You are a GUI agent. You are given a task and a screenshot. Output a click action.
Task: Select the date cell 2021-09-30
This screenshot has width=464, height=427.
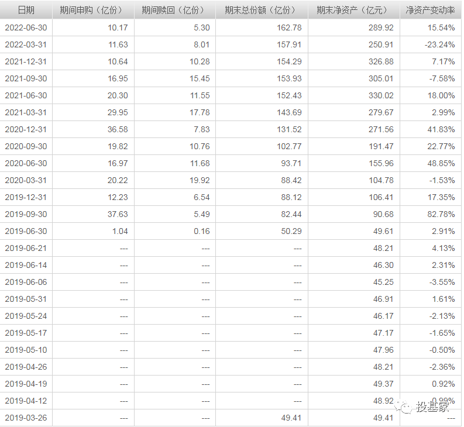point(26,79)
